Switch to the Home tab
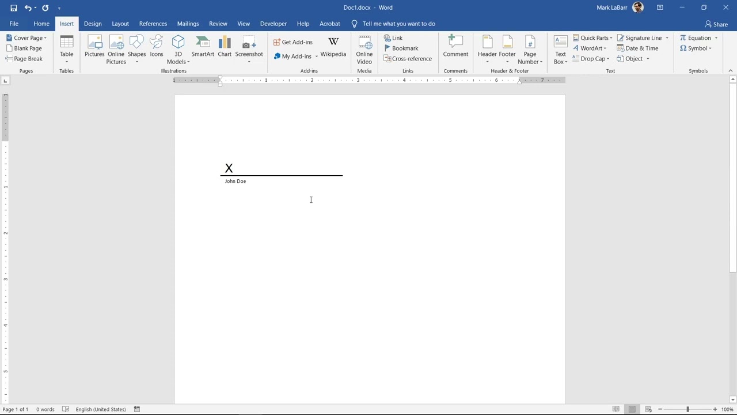 (41, 24)
